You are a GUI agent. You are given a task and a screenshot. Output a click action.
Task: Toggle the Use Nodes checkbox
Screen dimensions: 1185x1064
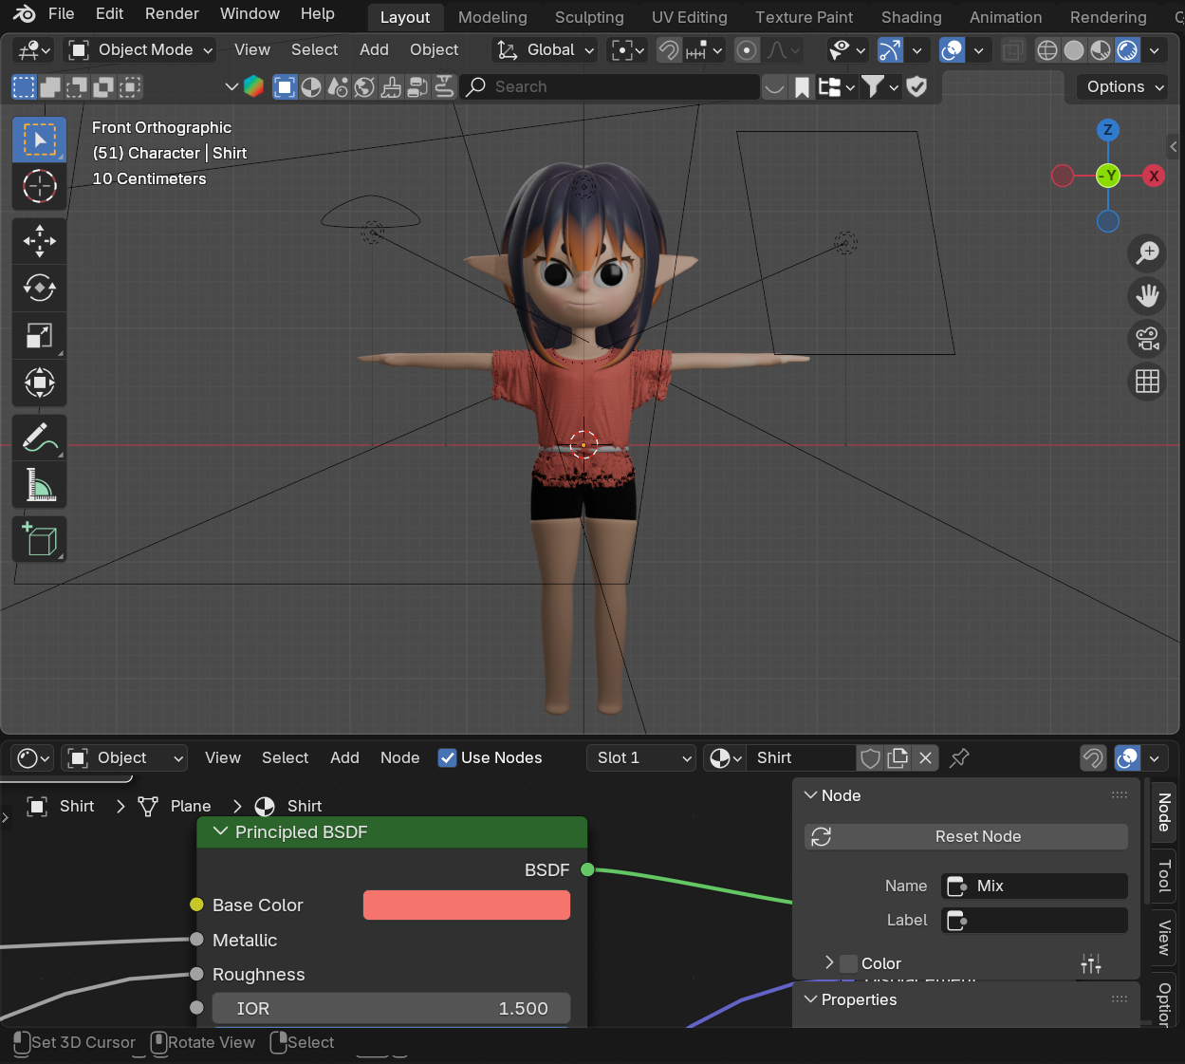point(447,757)
